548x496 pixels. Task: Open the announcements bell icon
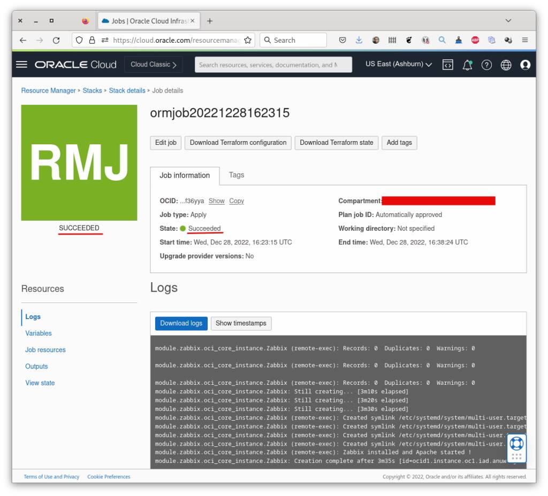point(467,65)
